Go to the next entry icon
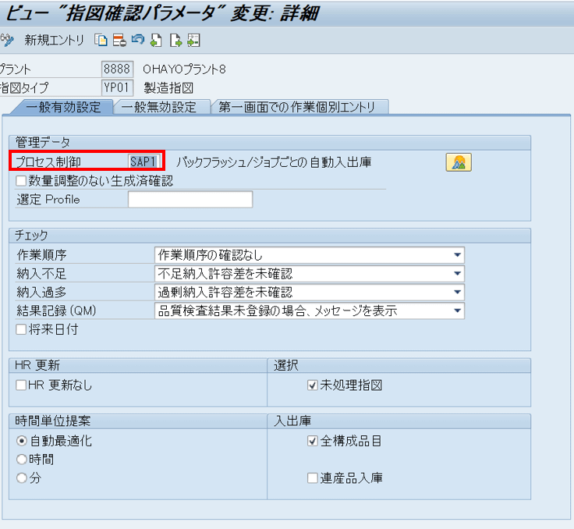Image resolution: width=574 pixels, height=529 pixels. click(175, 39)
